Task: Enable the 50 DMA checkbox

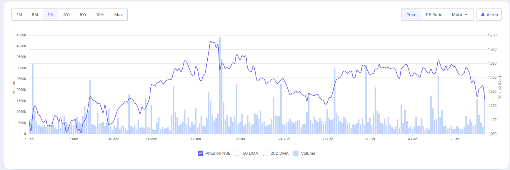Action: (x=238, y=153)
